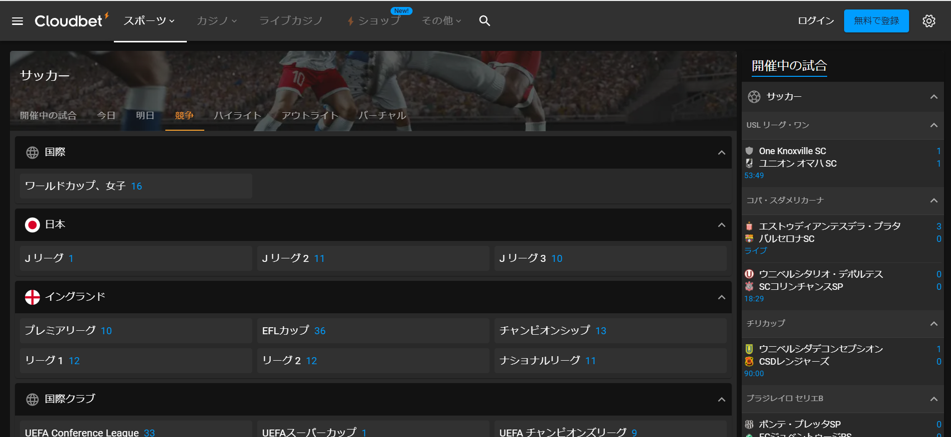Image resolution: width=951 pixels, height=437 pixels.
Task: Click the 53:49 match time
Action: tap(754, 176)
